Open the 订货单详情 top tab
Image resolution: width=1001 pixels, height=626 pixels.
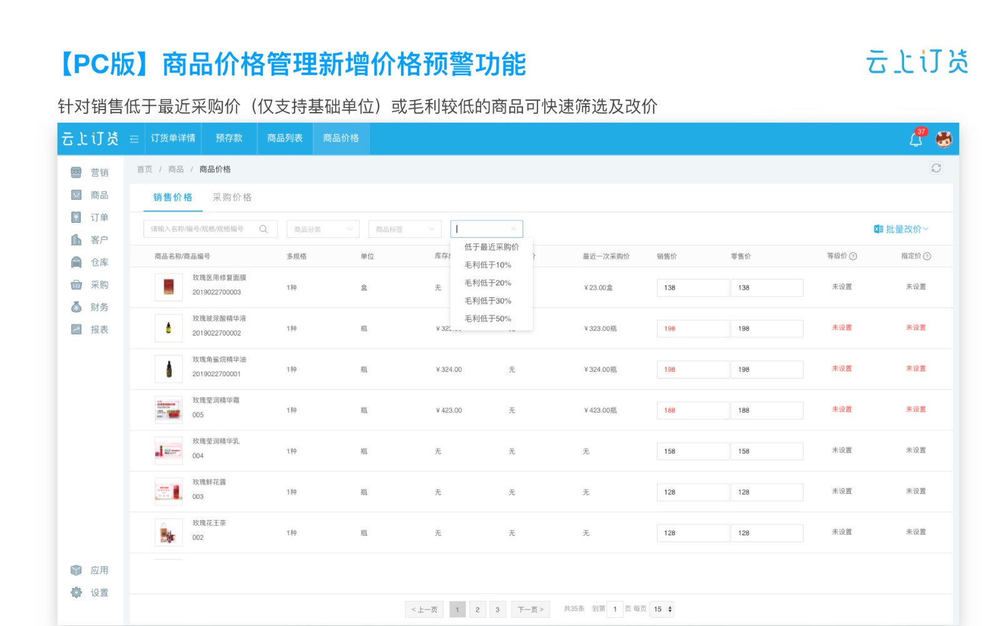click(173, 138)
